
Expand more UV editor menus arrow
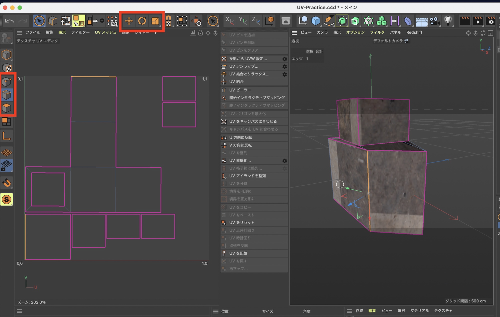(156, 33)
